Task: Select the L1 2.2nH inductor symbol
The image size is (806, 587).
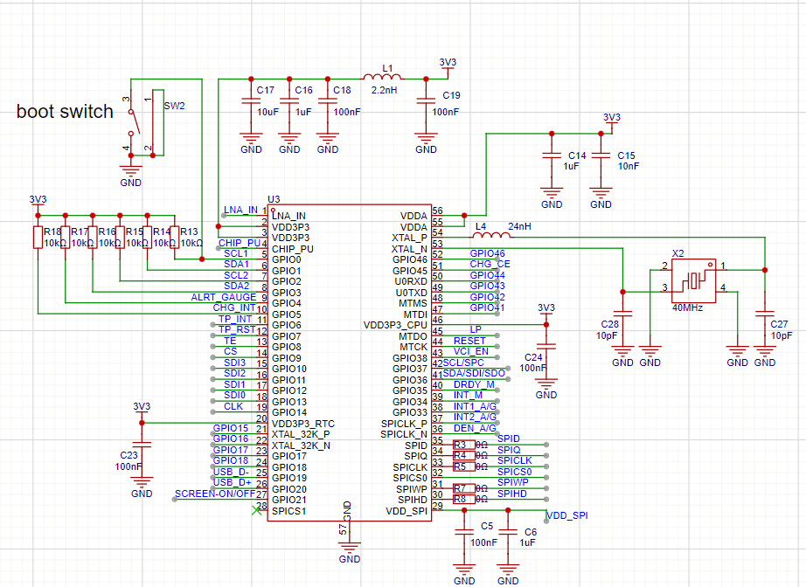Action: (x=383, y=77)
